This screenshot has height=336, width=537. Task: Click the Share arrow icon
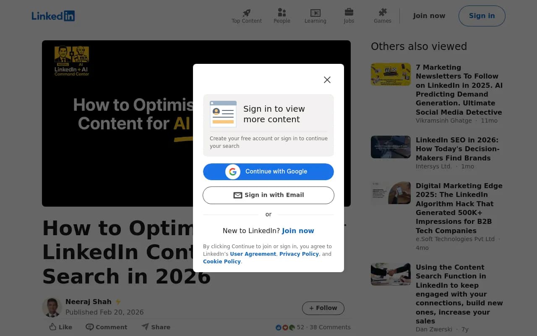[145, 326]
